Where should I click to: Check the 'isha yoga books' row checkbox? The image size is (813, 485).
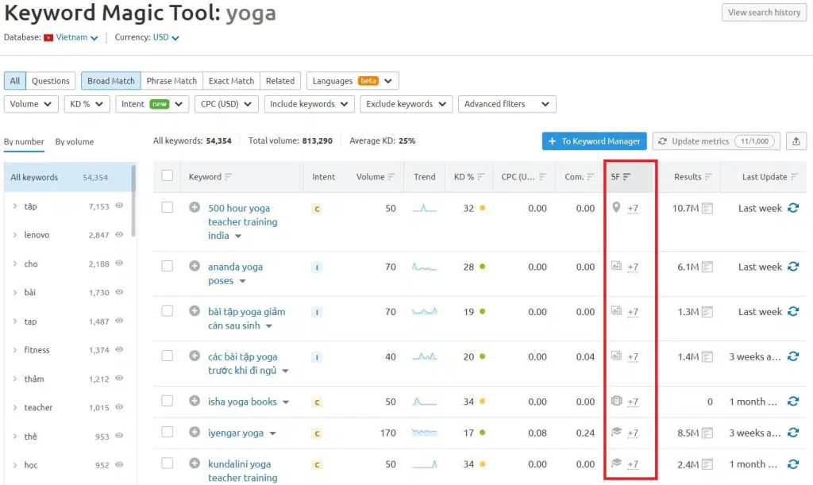167,401
